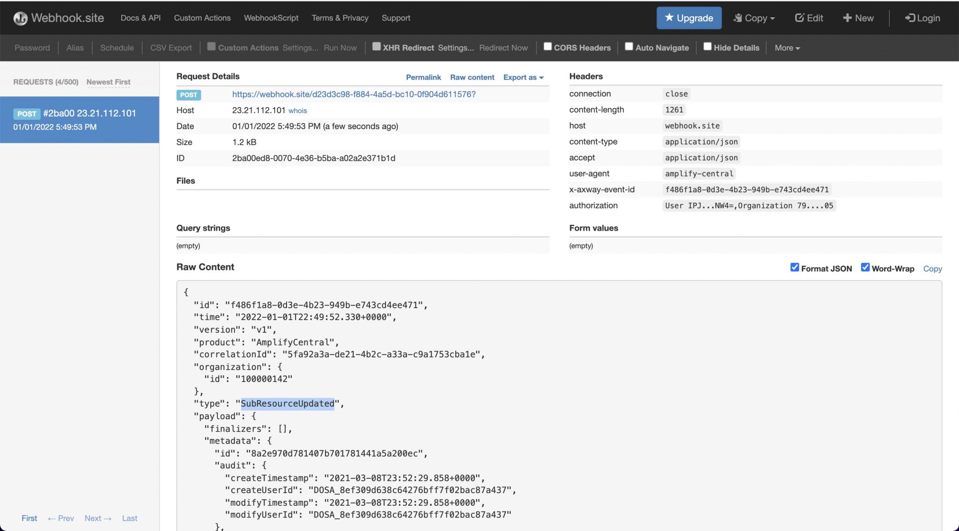Open the Export as dropdown
The height and width of the screenshot is (531, 959).
pyautogui.click(x=523, y=77)
